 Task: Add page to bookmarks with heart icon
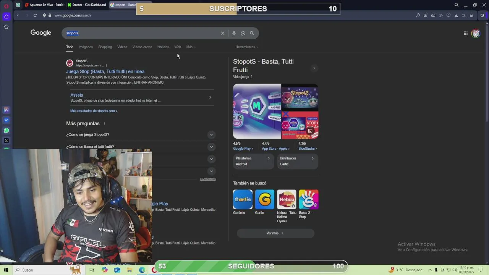[x=449, y=15]
